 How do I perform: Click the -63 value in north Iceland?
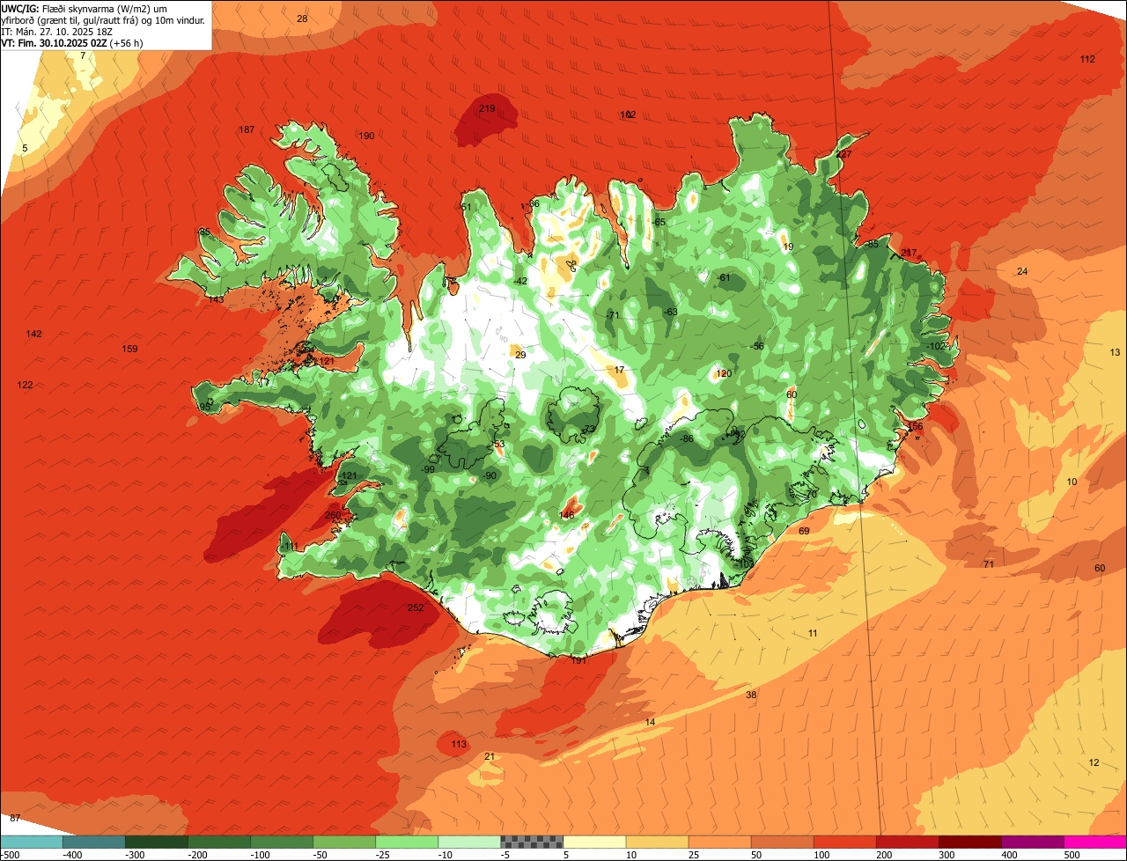click(x=671, y=313)
